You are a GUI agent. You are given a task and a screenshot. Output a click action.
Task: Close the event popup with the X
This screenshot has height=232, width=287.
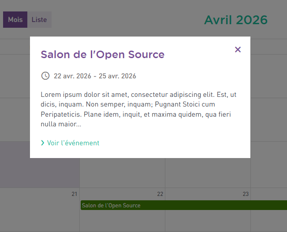[x=238, y=50]
